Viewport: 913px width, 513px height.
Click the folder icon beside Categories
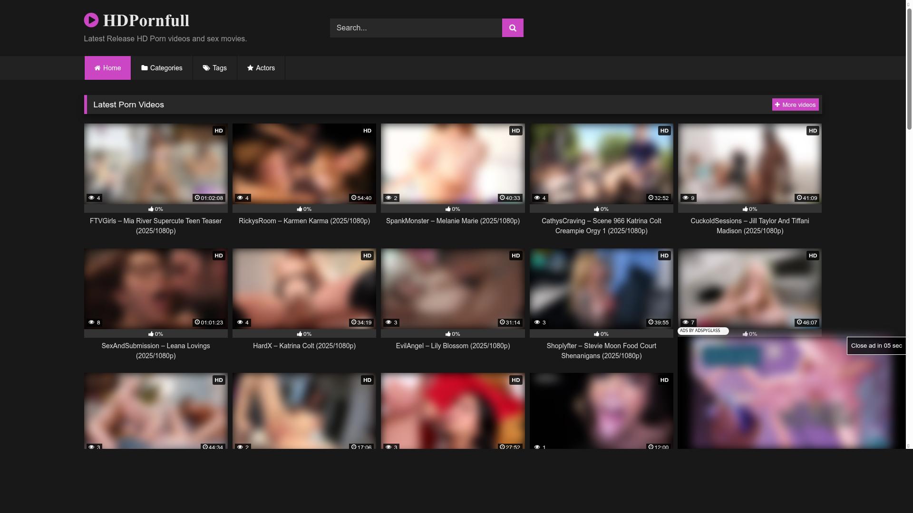pyautogui.click(x=145, y=68)
